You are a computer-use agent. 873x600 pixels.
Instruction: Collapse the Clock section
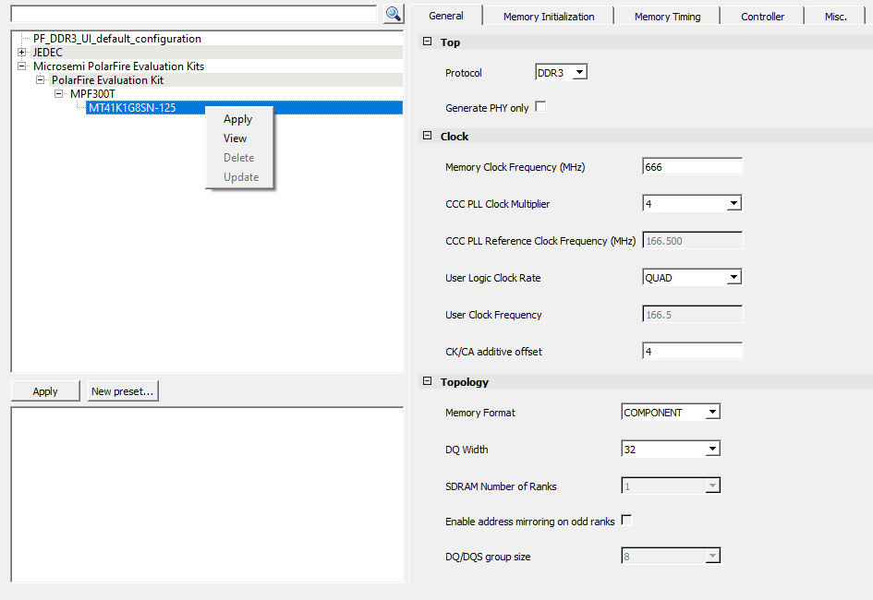tap(427, 137)
